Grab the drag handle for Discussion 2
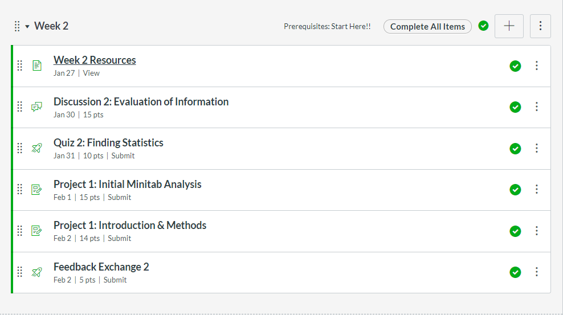563x315 pixels. click(x=20, y=107)
